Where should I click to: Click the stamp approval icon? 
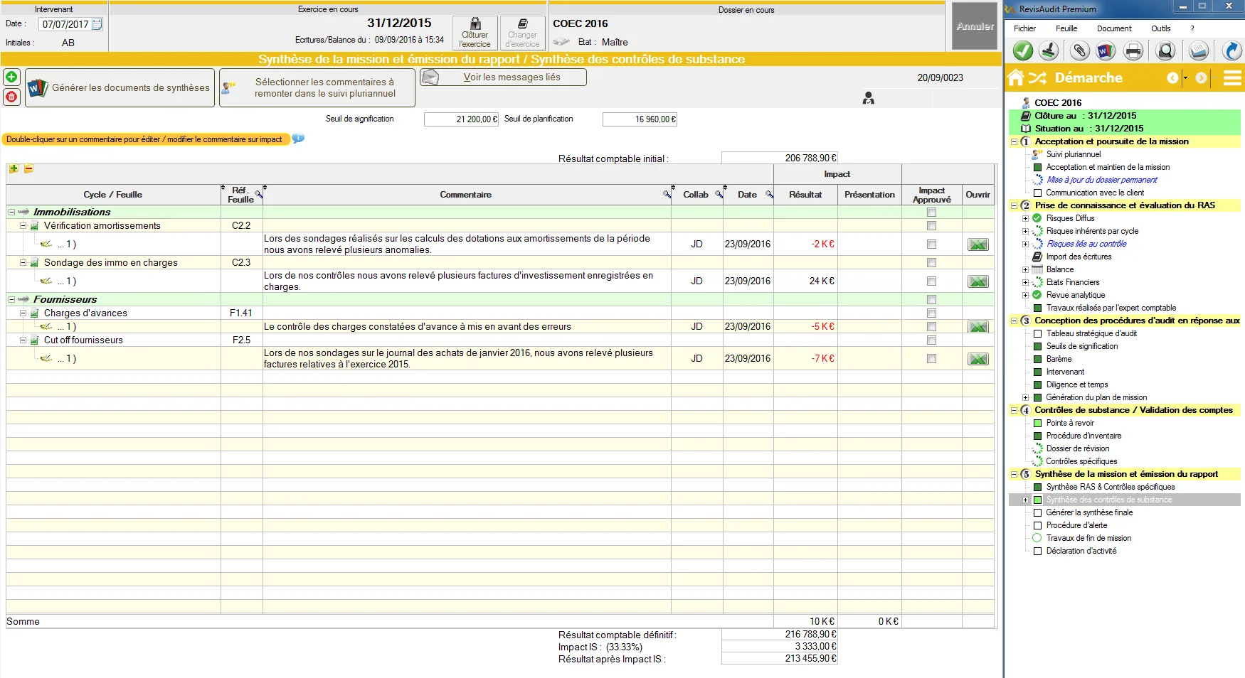(x=1049, y=50)
